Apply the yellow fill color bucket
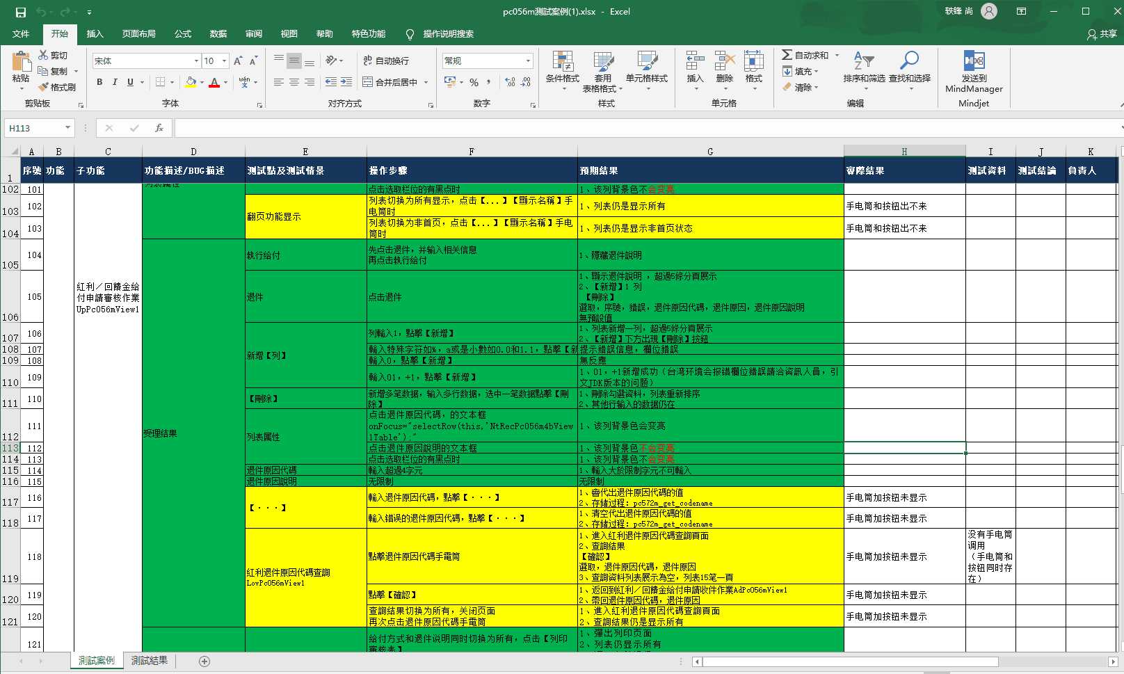 191,82
